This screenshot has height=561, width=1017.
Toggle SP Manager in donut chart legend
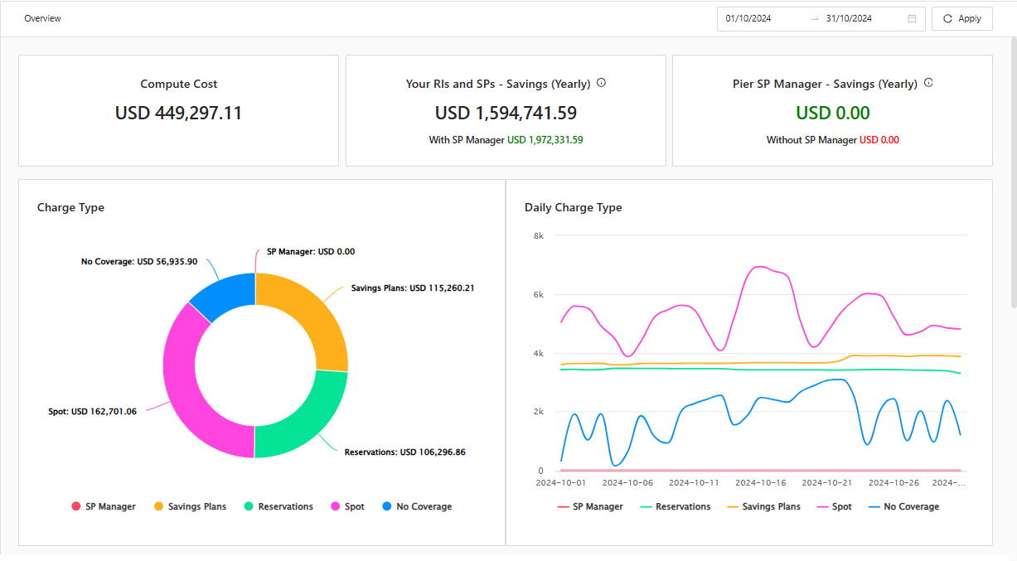click(x=104, y=506)
